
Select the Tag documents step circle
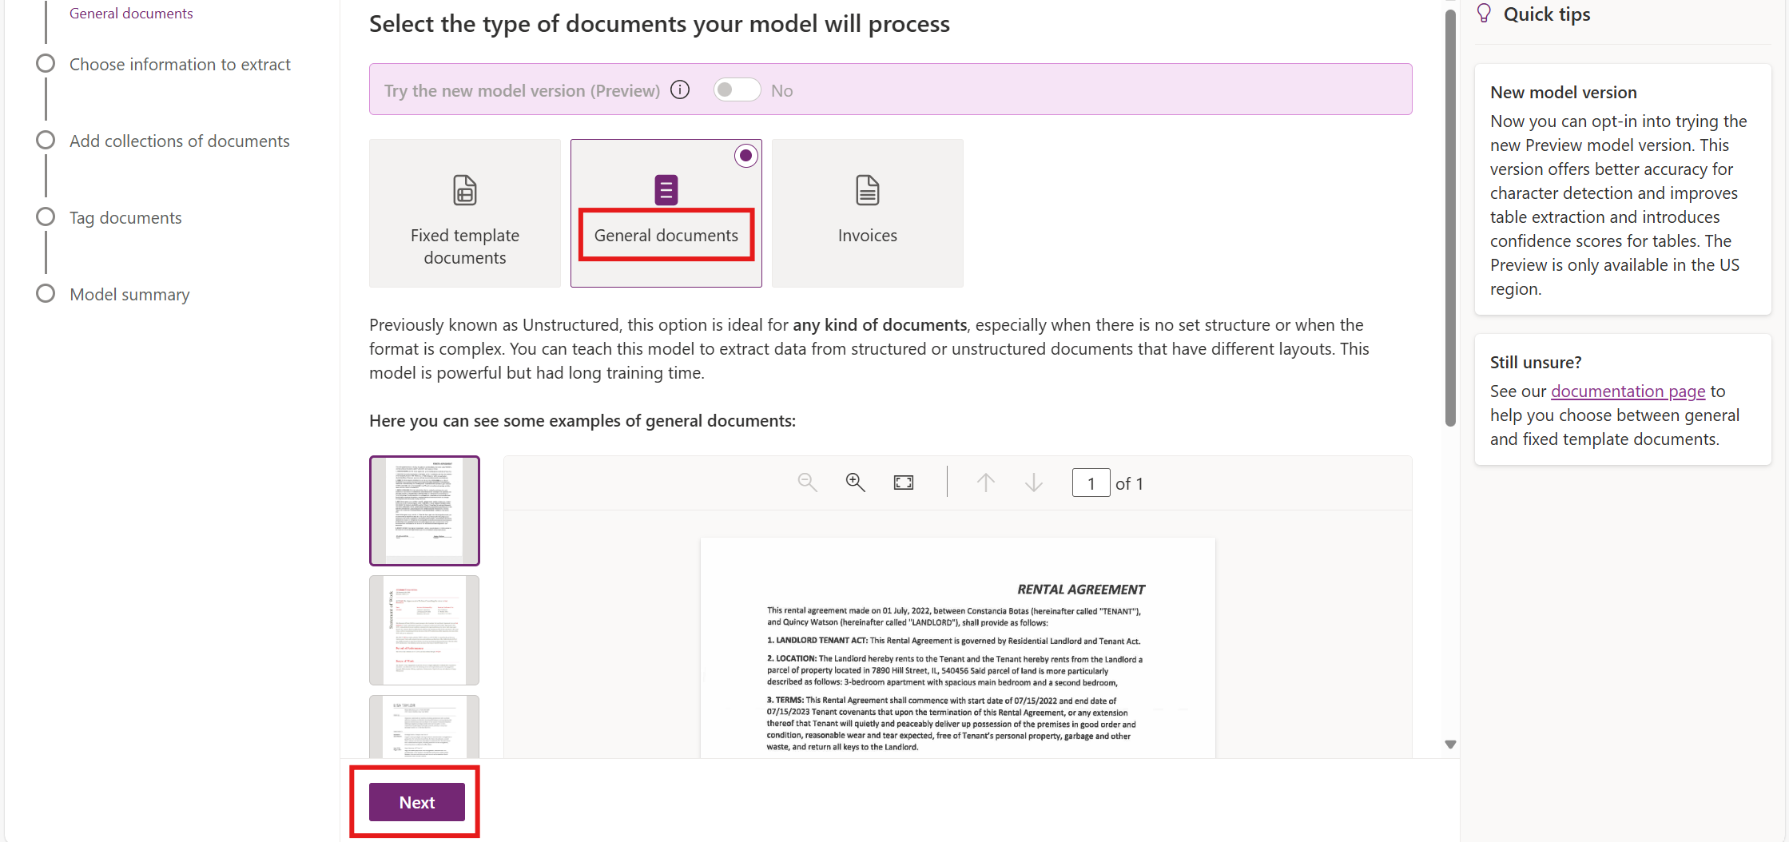pyautogui.click(x=46, y=217)
